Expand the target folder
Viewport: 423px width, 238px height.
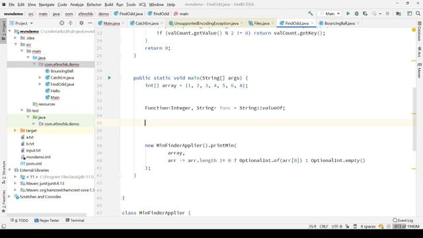[15, 130]
